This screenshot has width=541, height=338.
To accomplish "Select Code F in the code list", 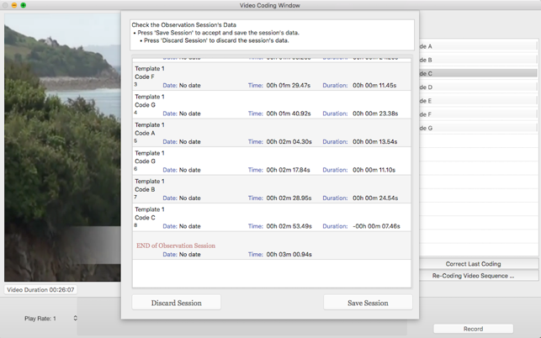I will pyautogui.click(x=478, y=114).
